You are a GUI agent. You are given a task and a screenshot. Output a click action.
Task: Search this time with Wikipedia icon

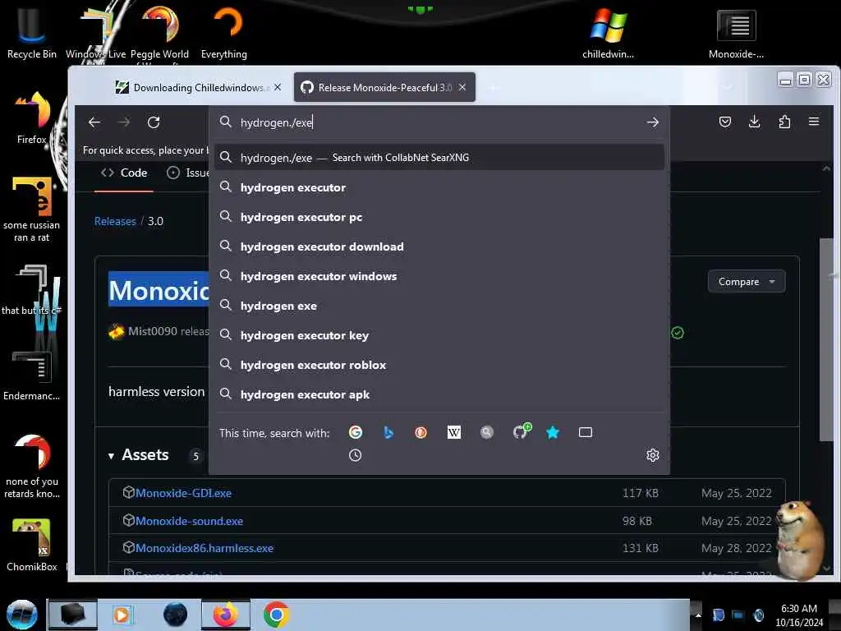click(x=453, y=432)
